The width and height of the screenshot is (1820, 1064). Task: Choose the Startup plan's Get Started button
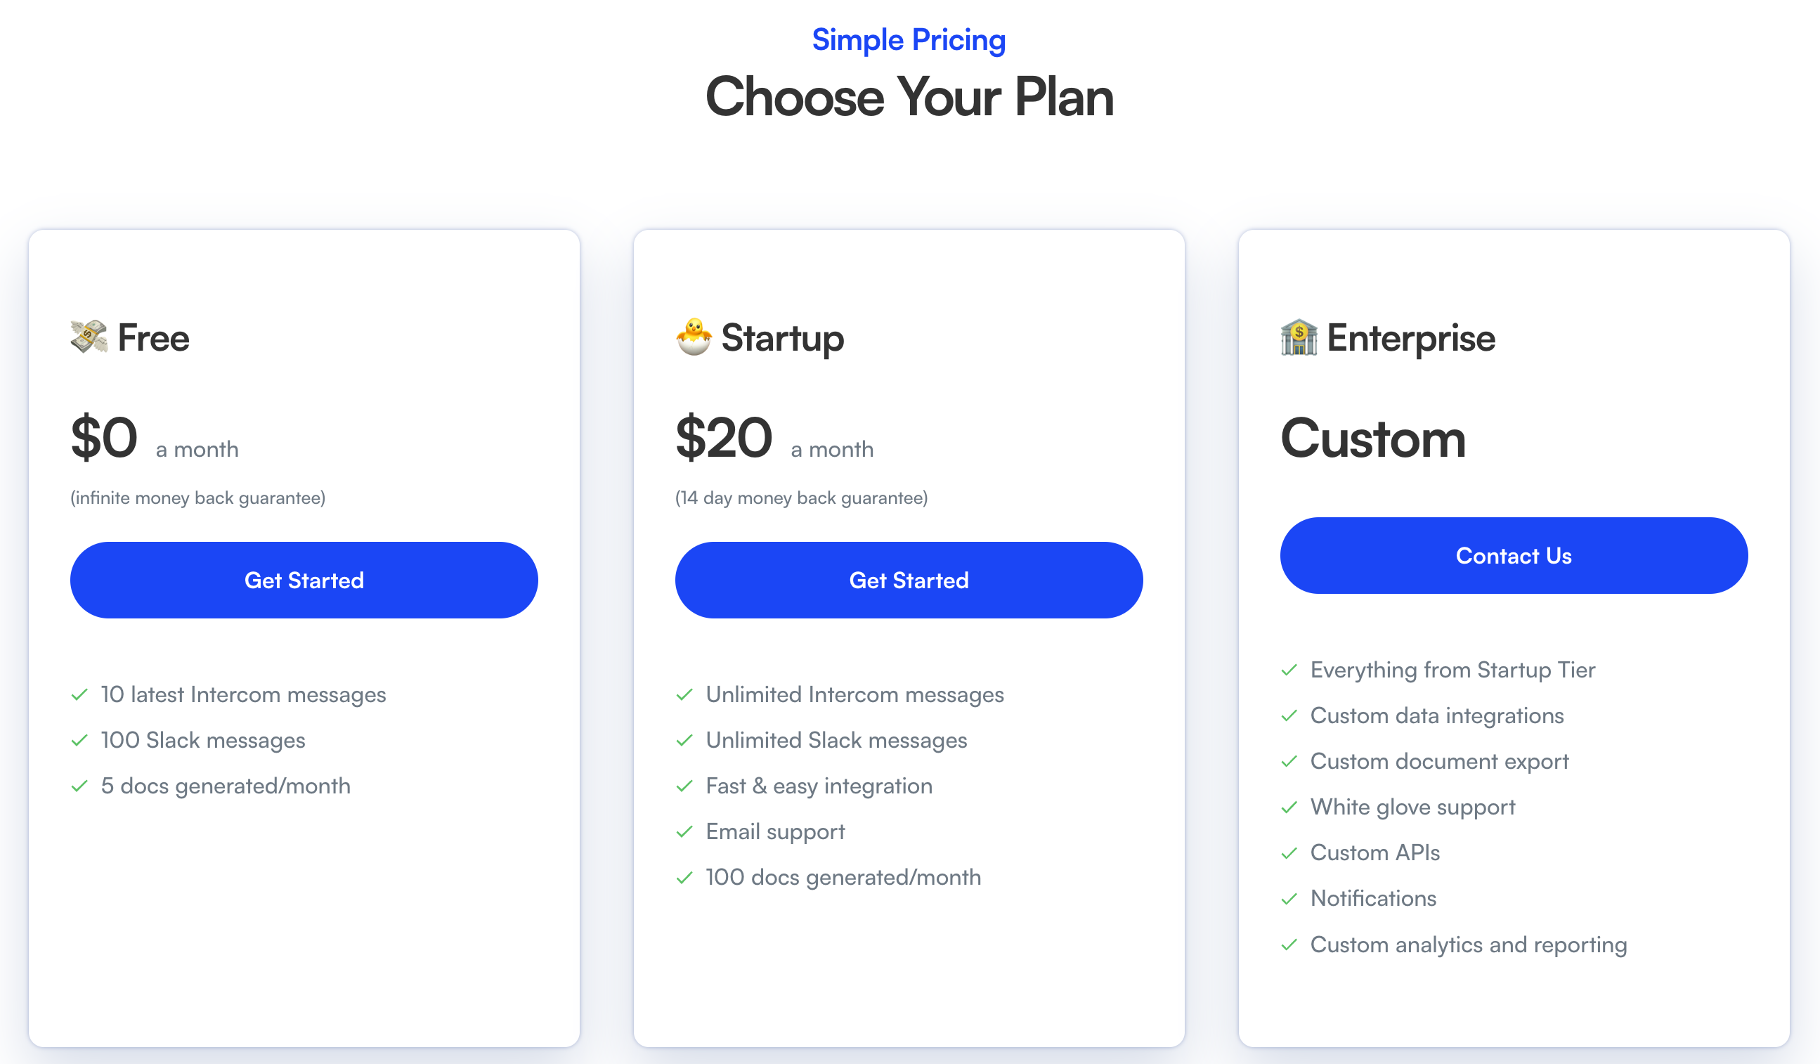909,580
